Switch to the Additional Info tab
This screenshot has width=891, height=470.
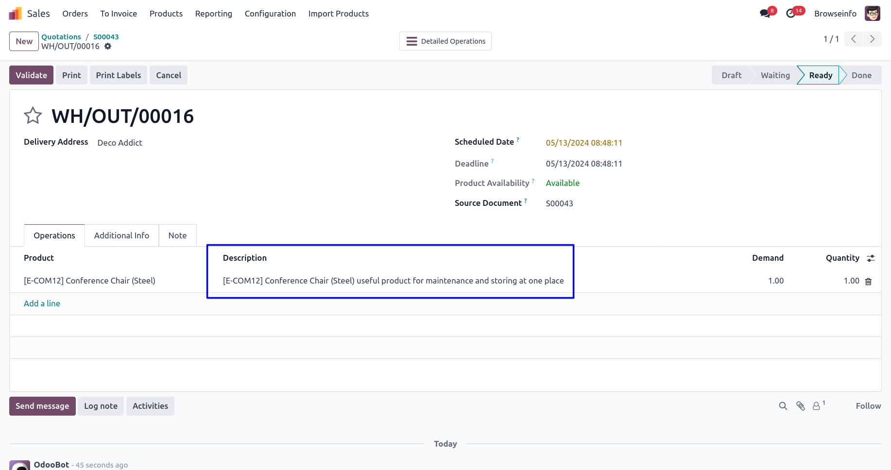(x=121, y=235)
